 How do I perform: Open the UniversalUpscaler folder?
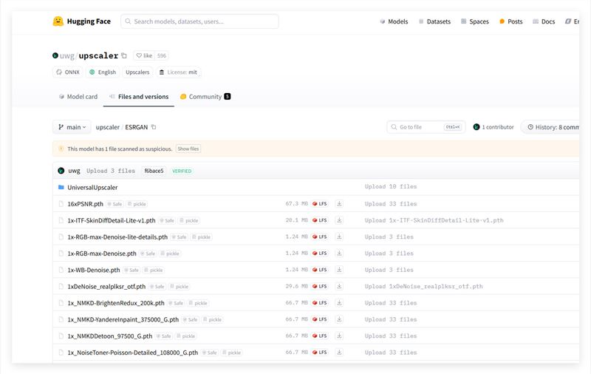pyautogui.click(x=92, y=188)
